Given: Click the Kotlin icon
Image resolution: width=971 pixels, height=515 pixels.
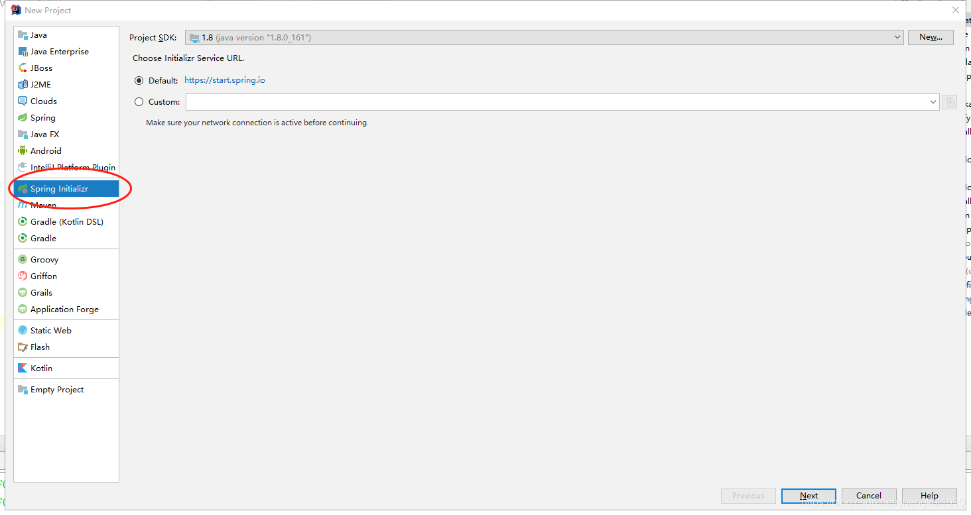Looking at the screenshot, I should [x=23, y=369].
